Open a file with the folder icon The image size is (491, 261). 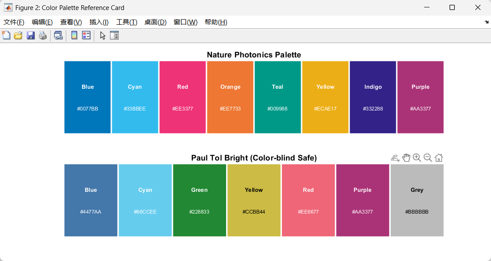18,35
